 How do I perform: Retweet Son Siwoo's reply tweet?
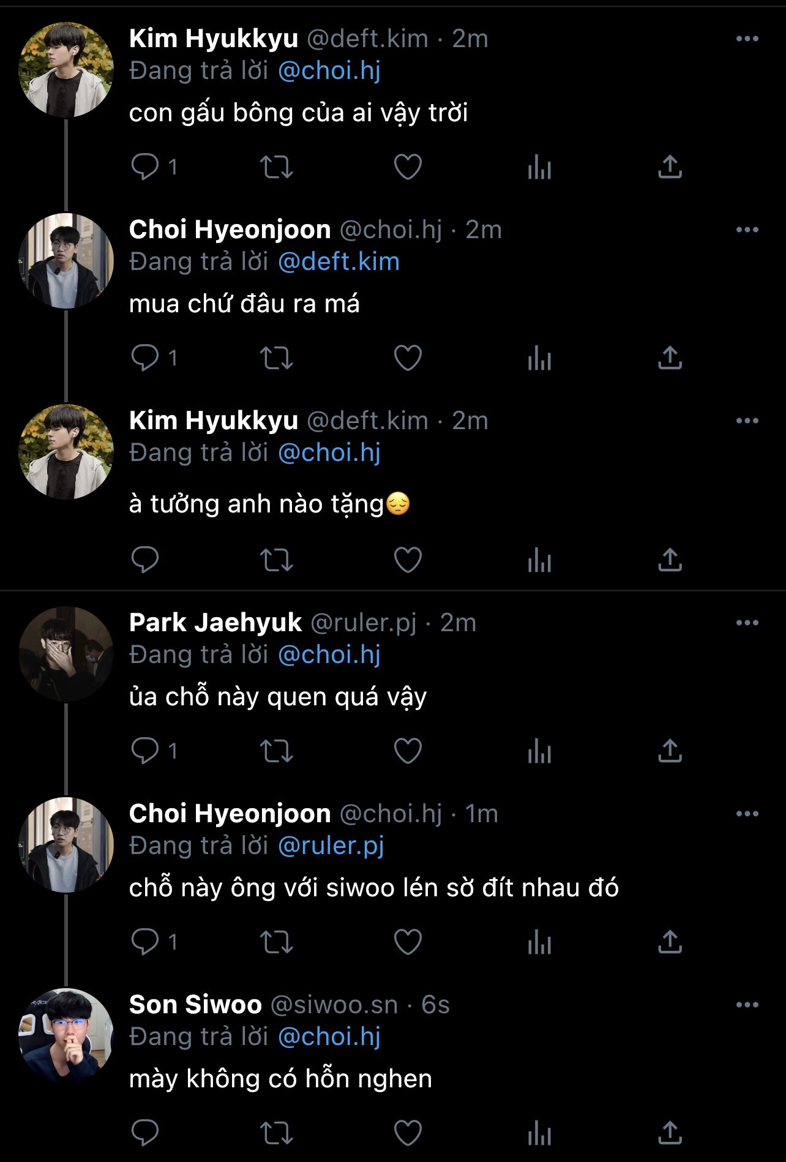click(x=277, y=1133)
